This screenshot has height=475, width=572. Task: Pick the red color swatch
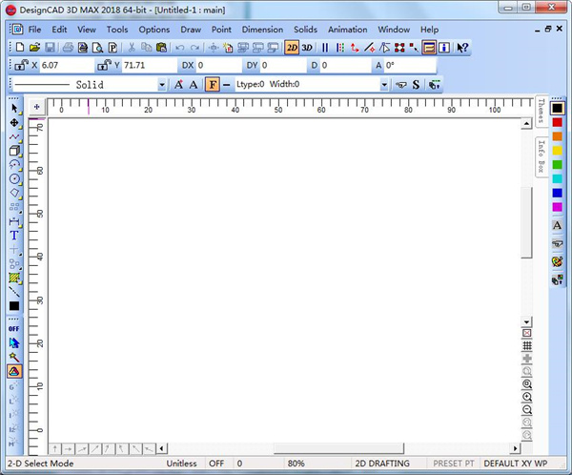click(x=557, y=123)
